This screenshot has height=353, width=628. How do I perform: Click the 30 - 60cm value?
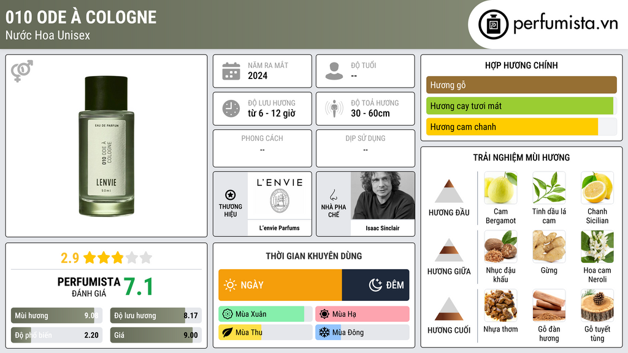[x=370, y=113]
